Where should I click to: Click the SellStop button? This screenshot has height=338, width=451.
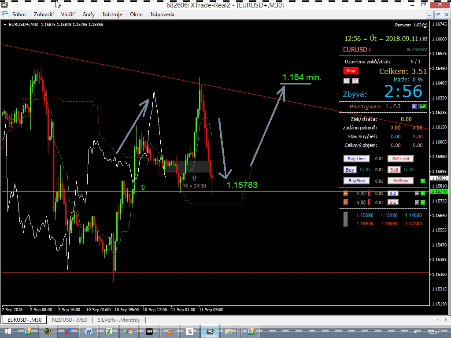(x=400, y=181)
